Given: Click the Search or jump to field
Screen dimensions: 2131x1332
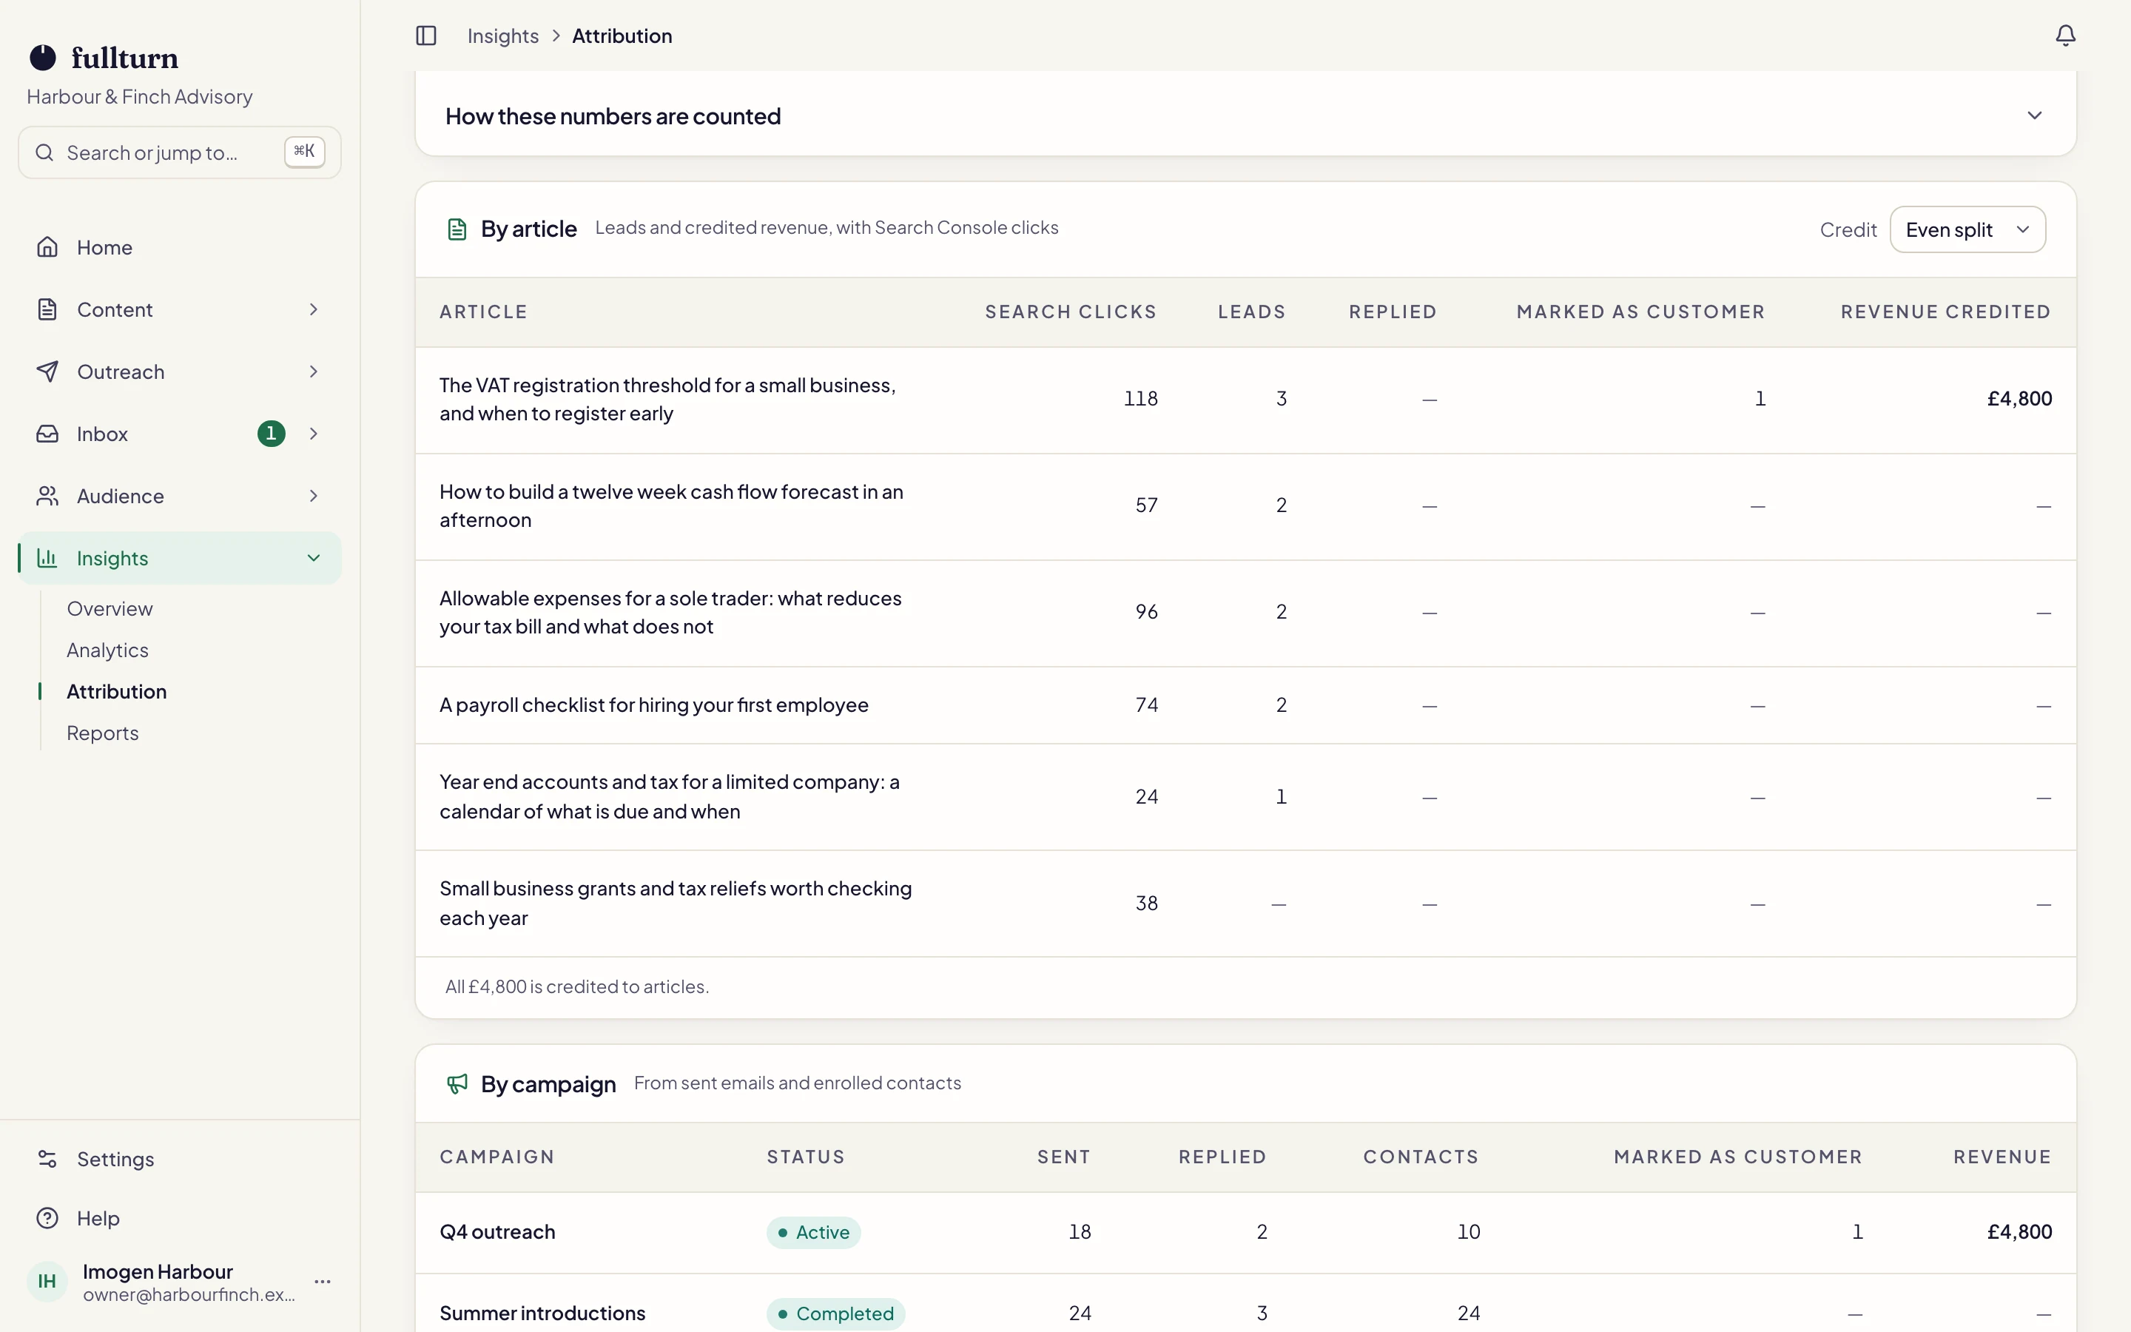Looking at the screenshot, I should (x=180, y=152).
